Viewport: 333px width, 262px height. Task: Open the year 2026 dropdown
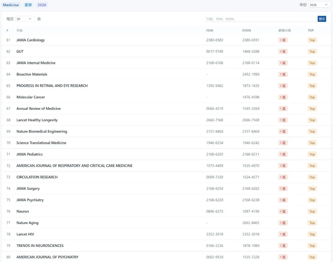coord(319,5)
